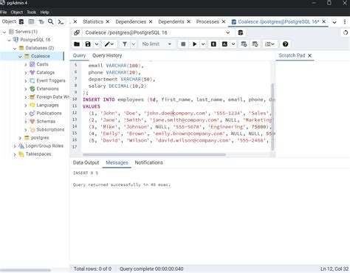Click the Query Tool icon in Object Explorer toolbar

pos(21,22)
